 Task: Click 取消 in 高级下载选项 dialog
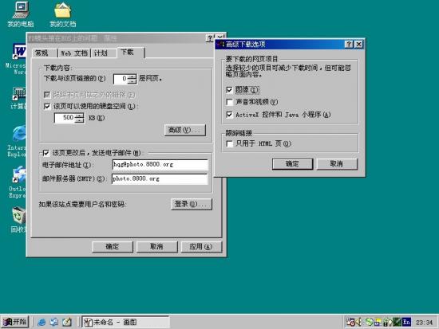[337, 164]
